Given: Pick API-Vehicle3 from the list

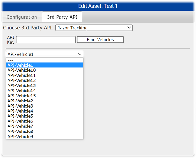Looking at the screenshot, I should pos(44,106).
